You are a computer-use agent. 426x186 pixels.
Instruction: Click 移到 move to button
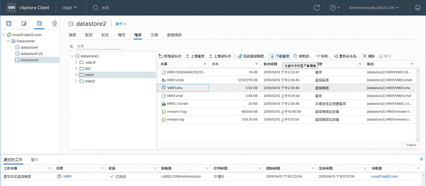pyautogui.click(x=323, y=56)
